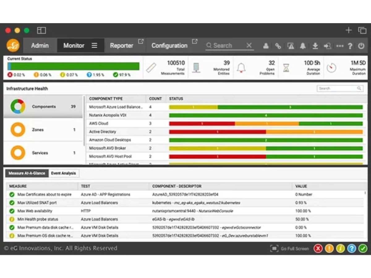Viewport: 371px width, 278px height.
Task: Click the Current Status green progress bar
Action: tap(73, 66)
